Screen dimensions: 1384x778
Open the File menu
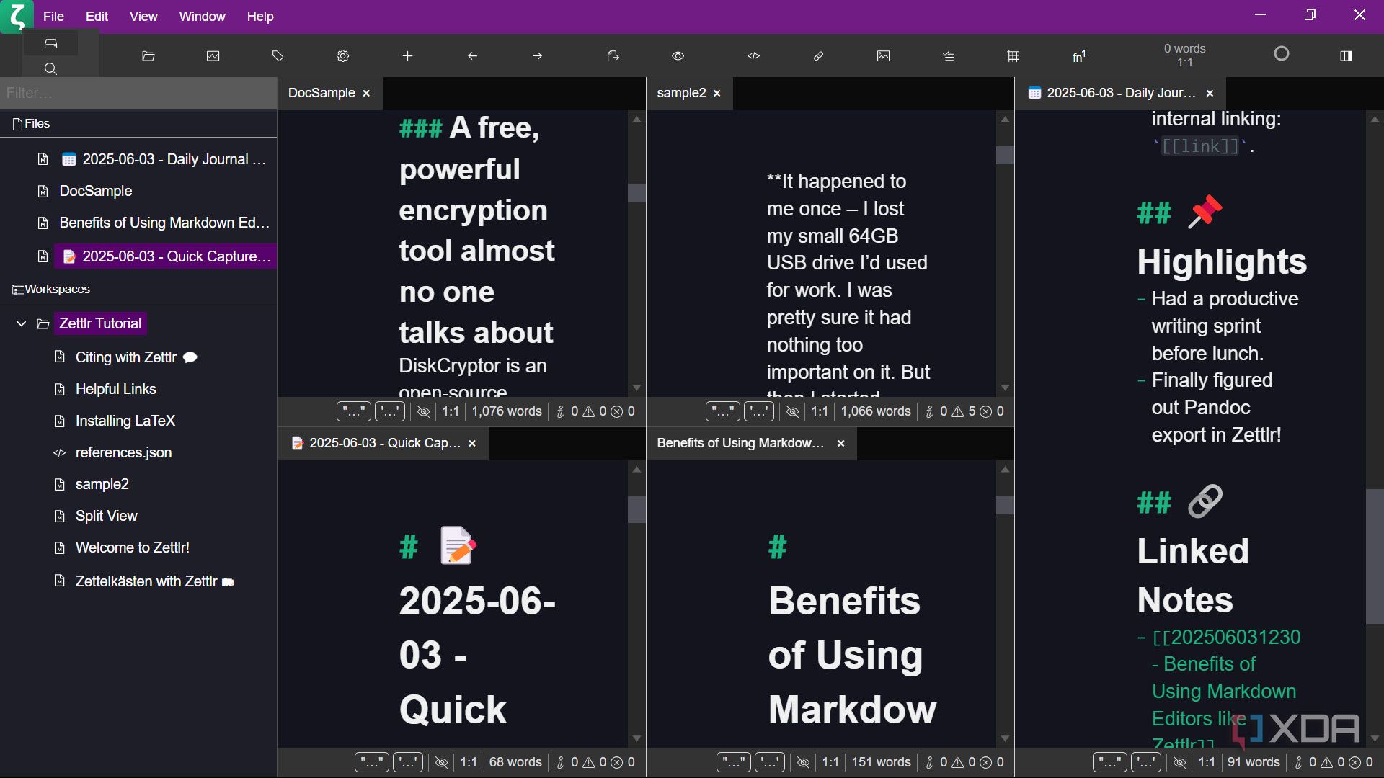pos(53,16)
